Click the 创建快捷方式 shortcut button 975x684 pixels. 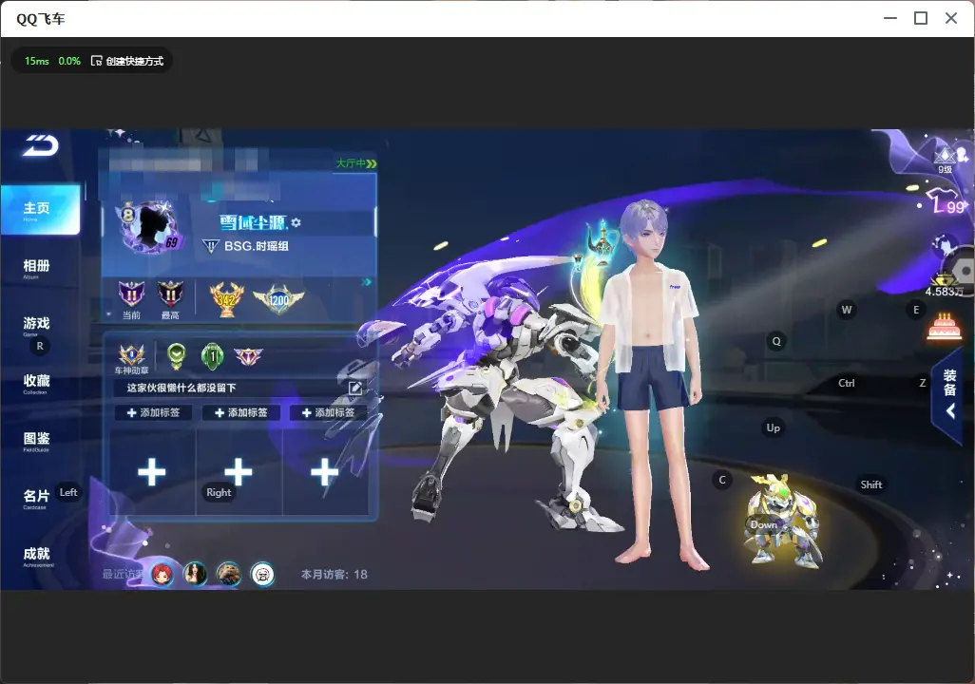127,61
